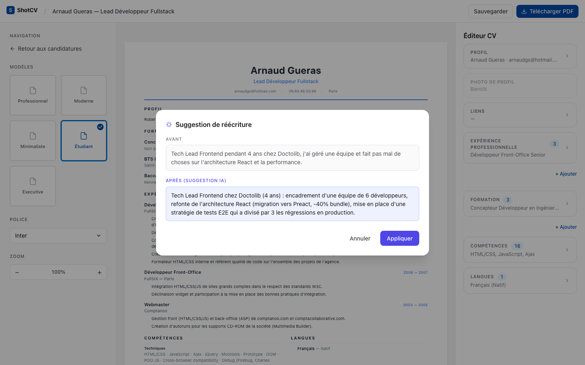Click the Compétences count badge 16
Image resolution: width=585 pixels, height=365 pixels.
517,246
